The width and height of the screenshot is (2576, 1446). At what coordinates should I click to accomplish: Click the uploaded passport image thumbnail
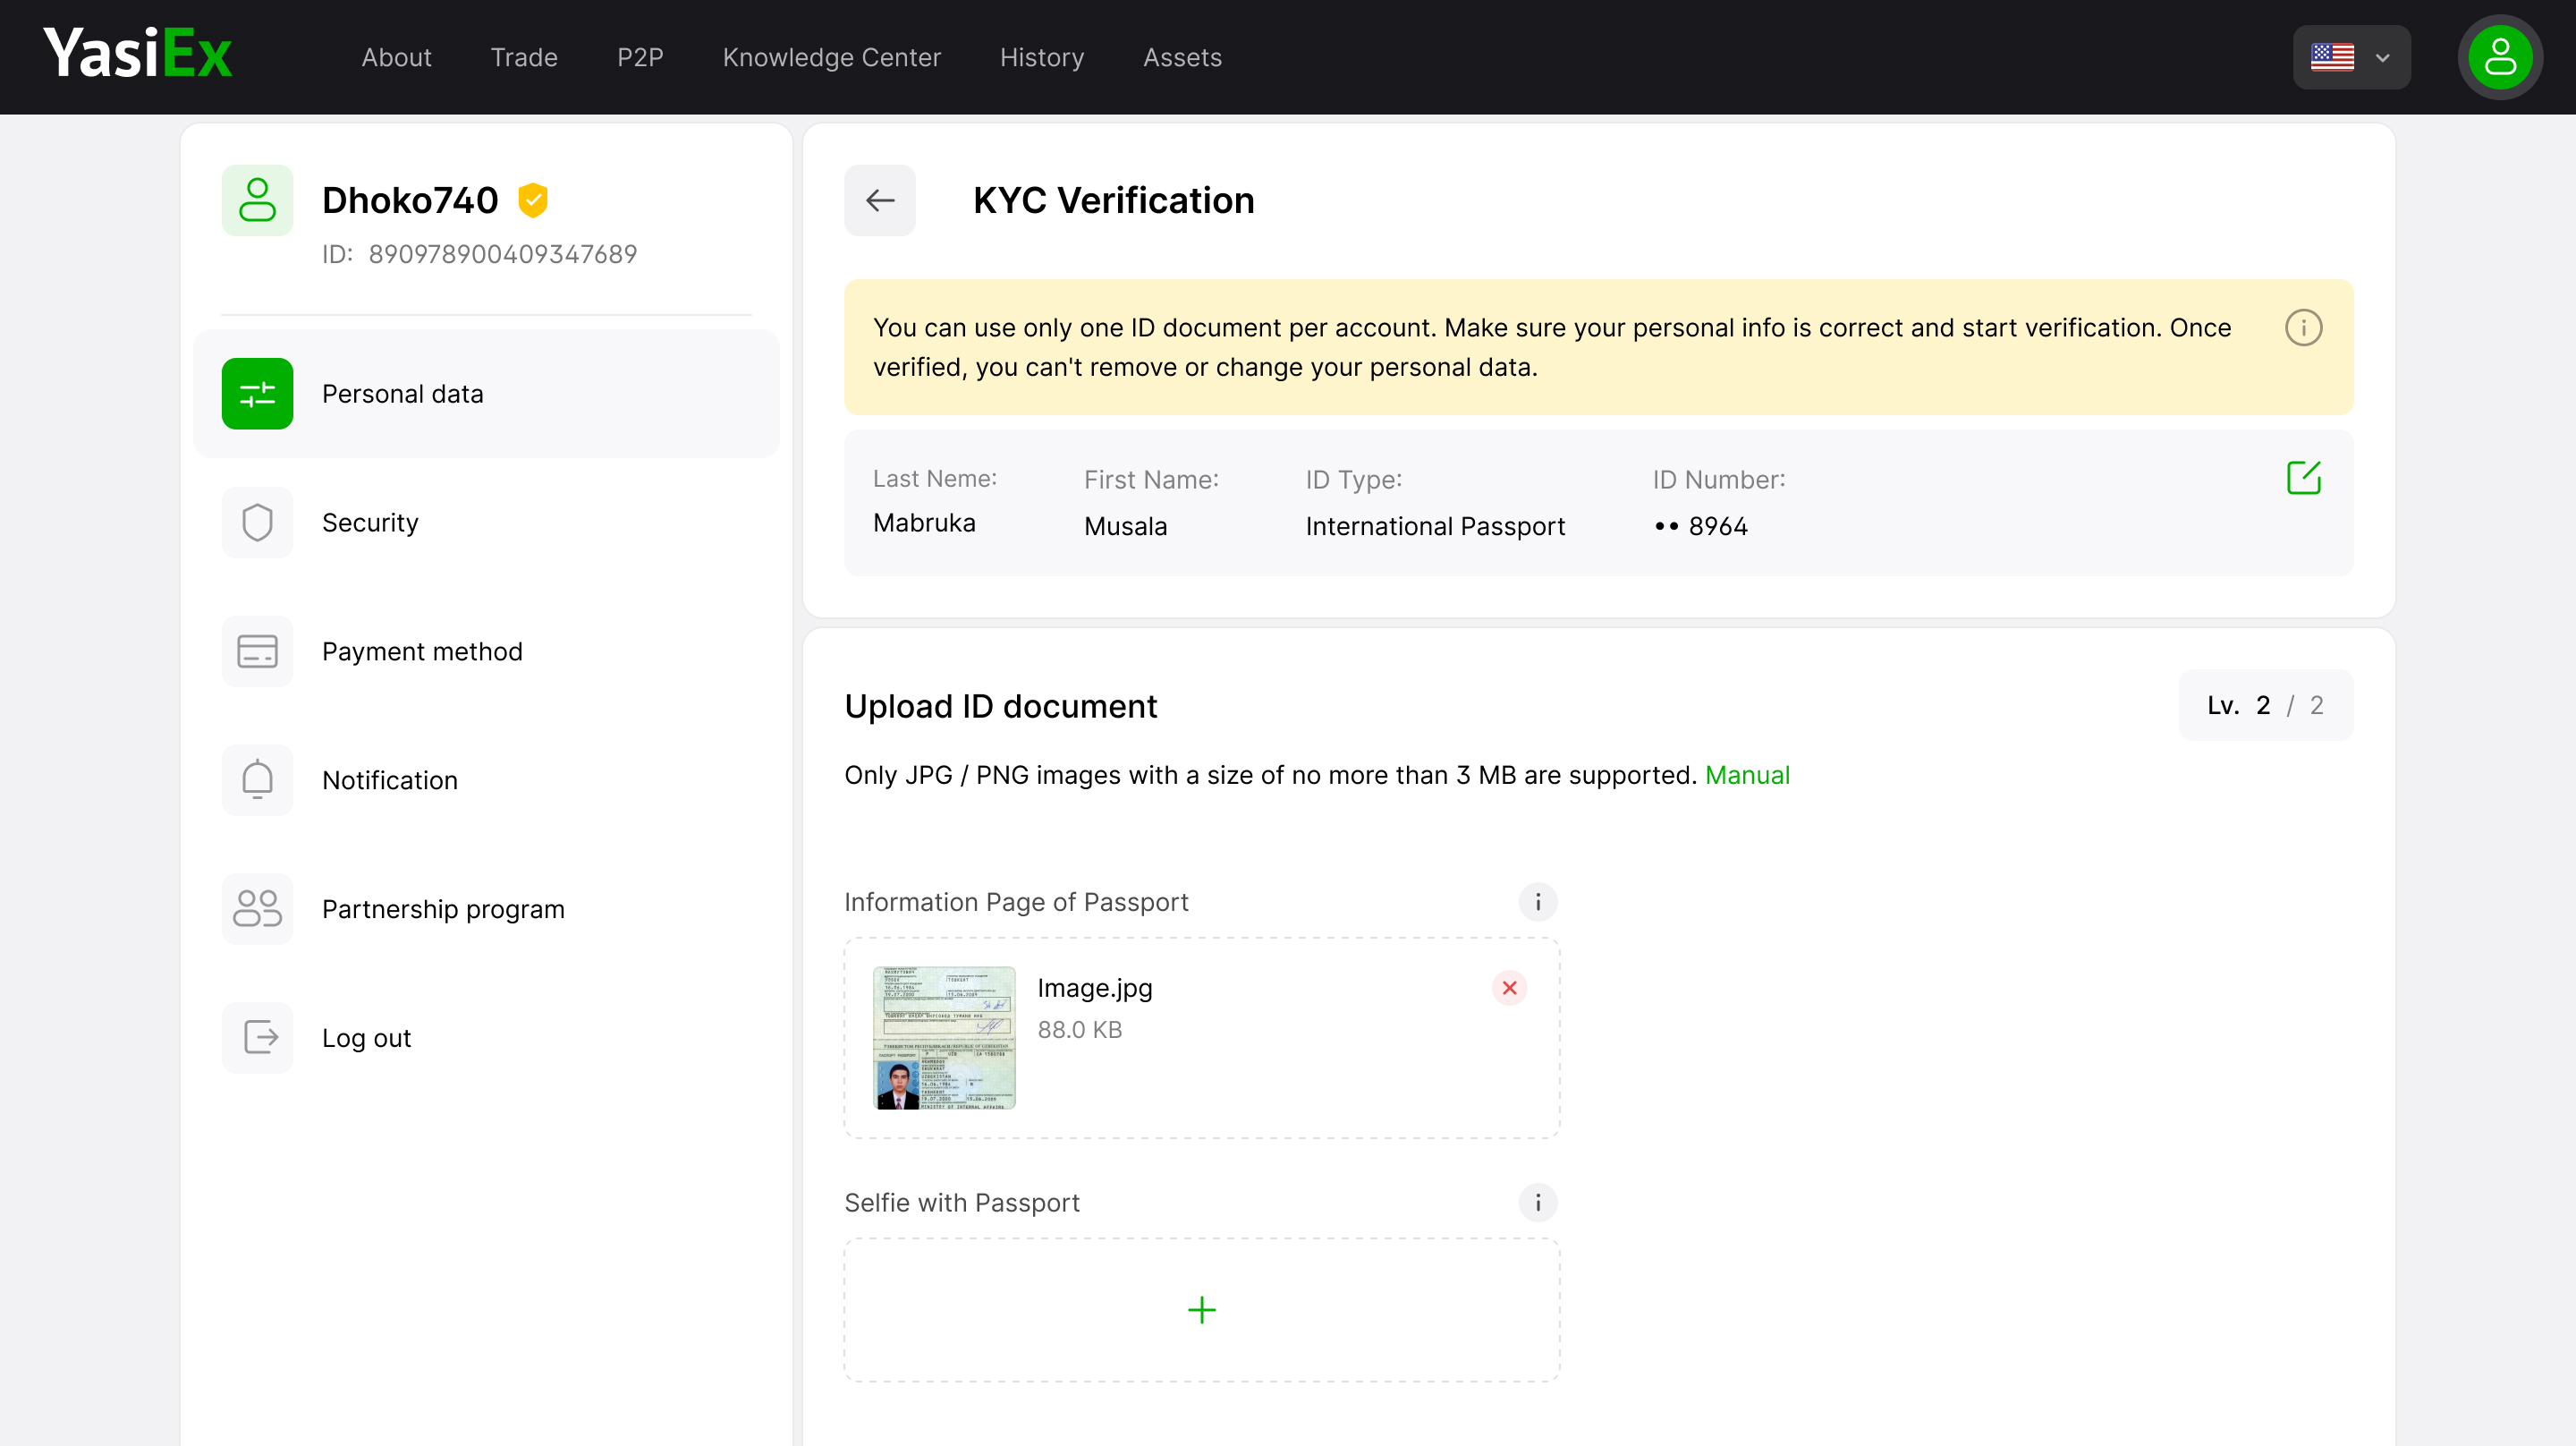pyautogui.click(x=944, y=1038)
